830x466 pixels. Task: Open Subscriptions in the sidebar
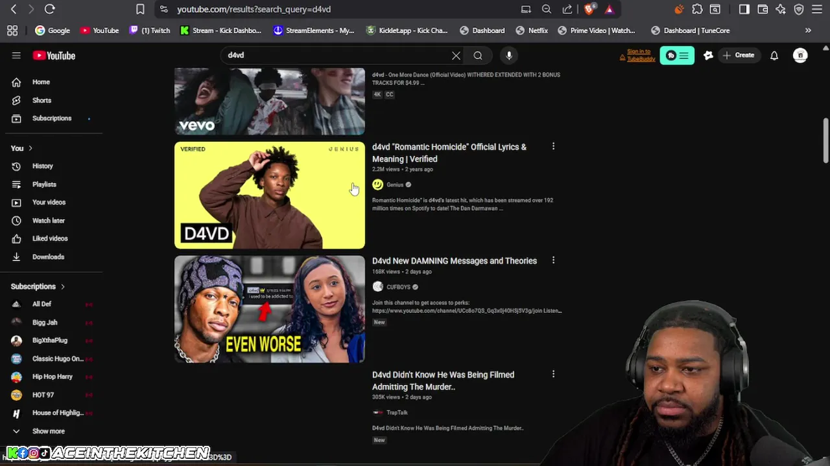[52, 118]
